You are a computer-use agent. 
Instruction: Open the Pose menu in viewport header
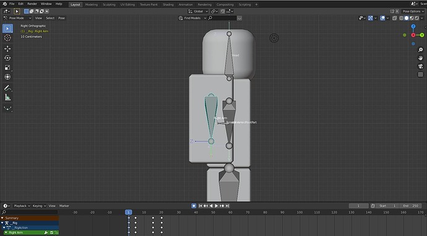[61, 18]
